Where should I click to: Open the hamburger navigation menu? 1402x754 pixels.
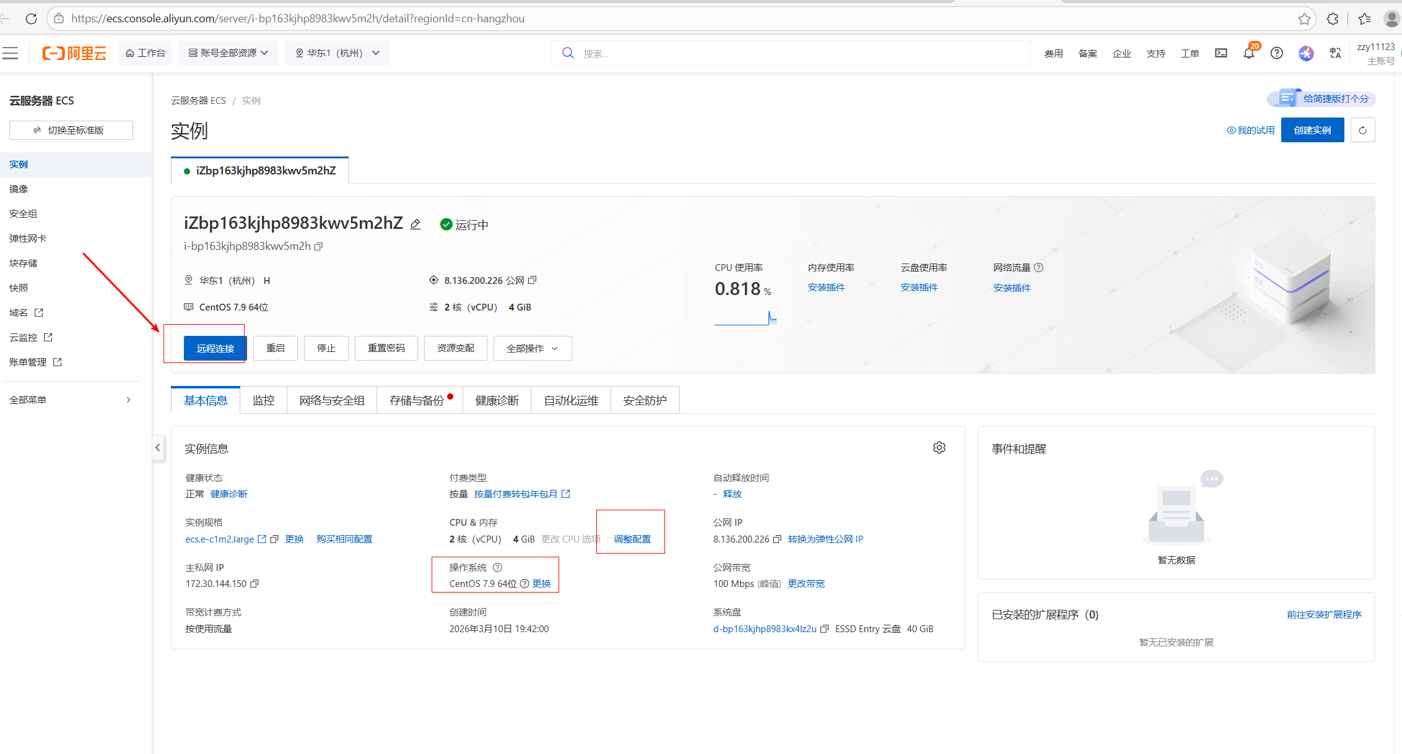coord(11,53)
